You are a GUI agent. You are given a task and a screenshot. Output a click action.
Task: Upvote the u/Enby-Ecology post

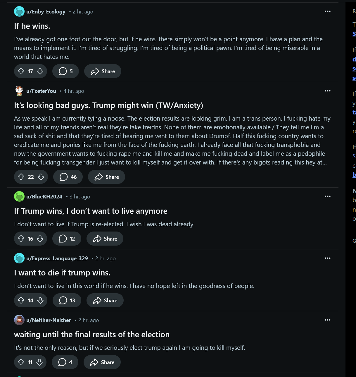pos(21,71)
